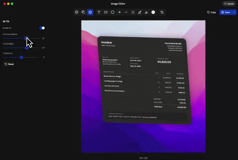Select the Text tool
This screenshot has width=238, height=160.
99,12
